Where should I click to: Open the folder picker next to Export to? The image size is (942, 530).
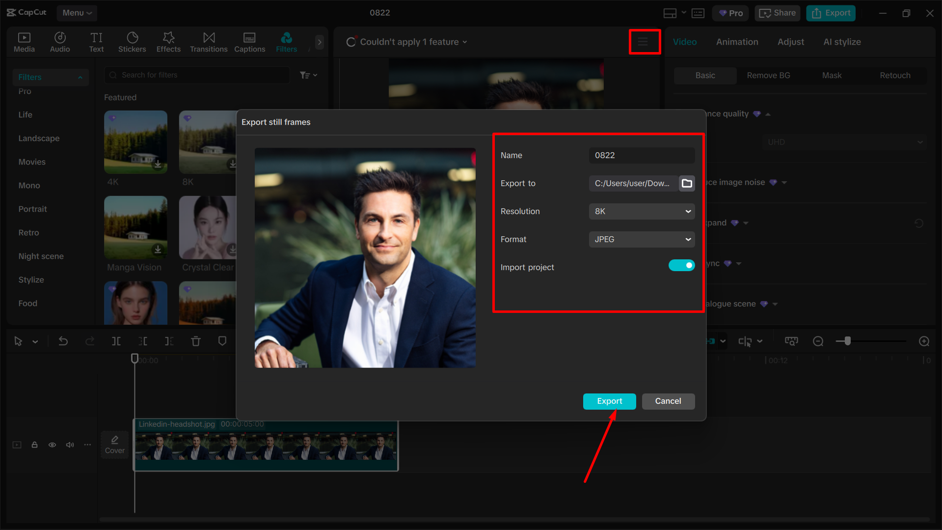pyautogui.click(x=687, y=183)
